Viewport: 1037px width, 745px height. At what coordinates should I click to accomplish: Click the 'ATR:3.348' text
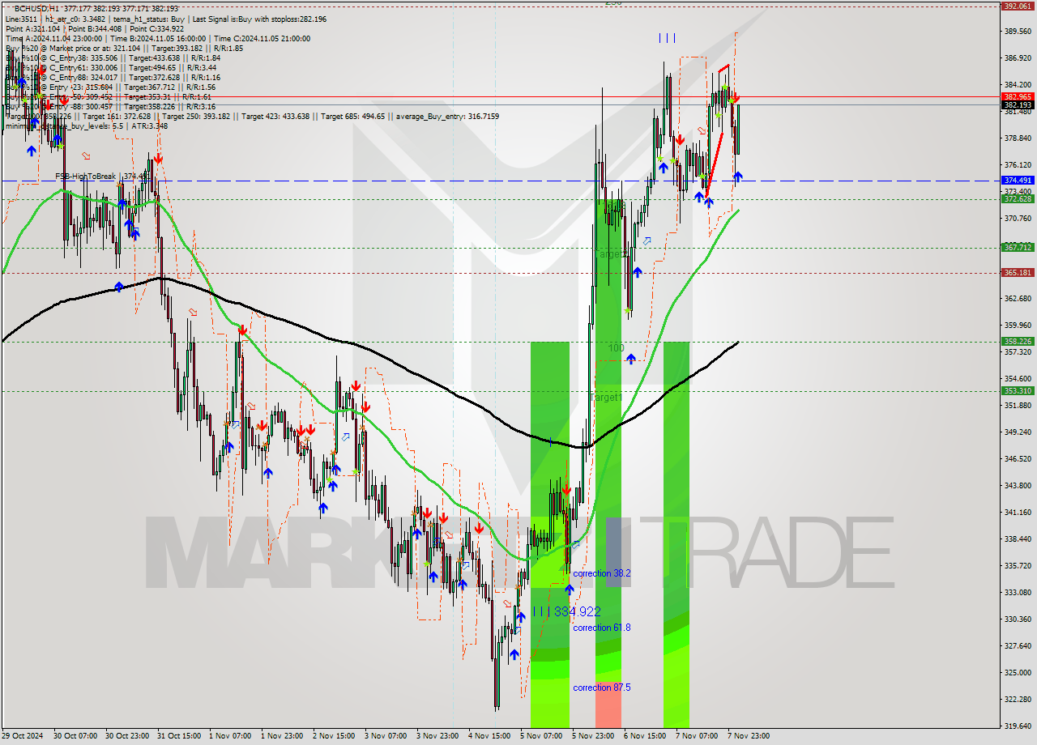151,126
